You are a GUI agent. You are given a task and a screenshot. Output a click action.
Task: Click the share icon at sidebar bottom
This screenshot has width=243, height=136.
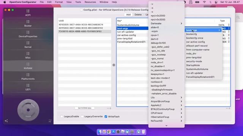[6, 121]
